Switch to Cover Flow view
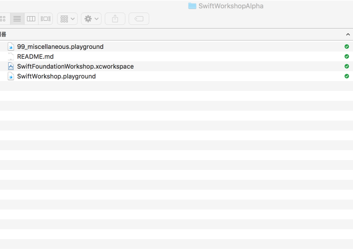 46,19
